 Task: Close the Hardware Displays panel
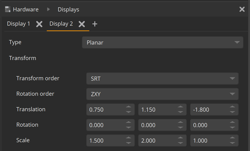(x=242, y=9)
